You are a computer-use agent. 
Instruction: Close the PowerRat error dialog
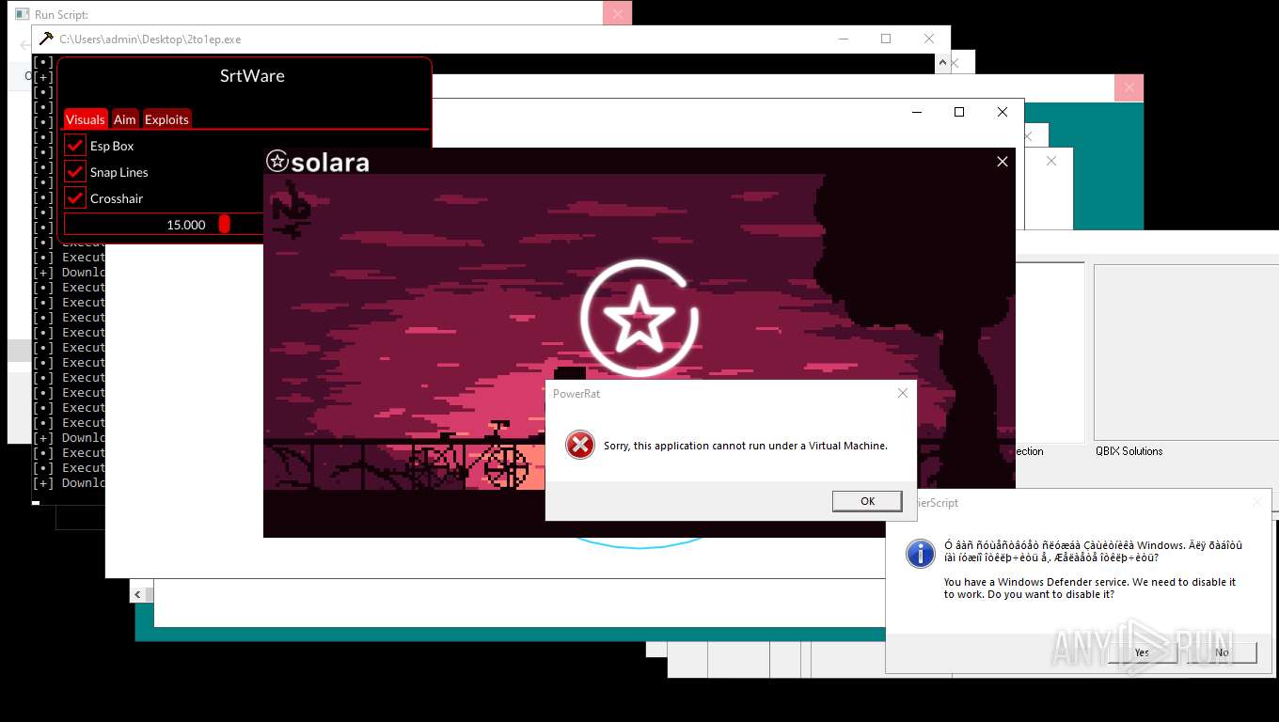point(903,393)
